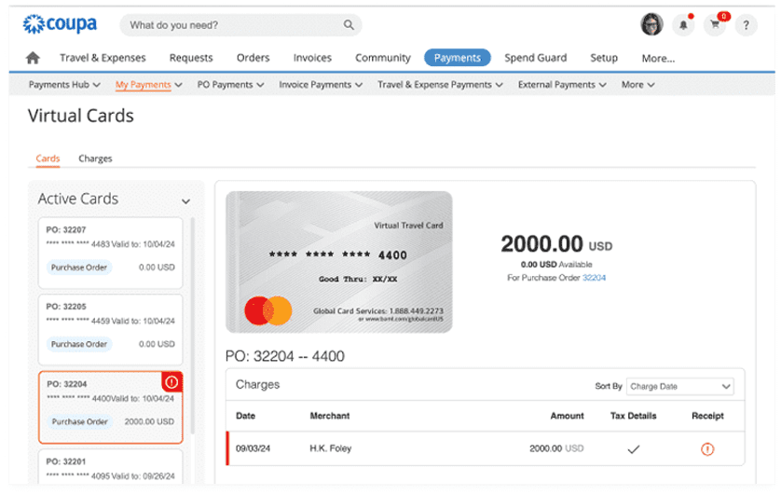Open the help question mark
Screen dimensions: 781x495
(746, 25)
